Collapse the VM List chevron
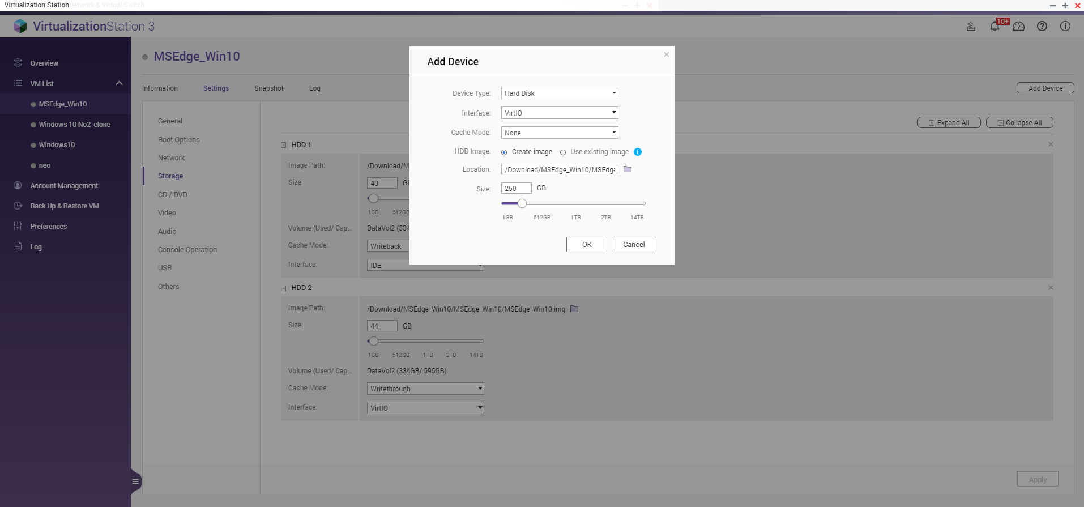 (x=119, y=83)
